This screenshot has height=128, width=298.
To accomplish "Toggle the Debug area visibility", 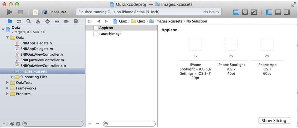I will coord(278,12).
